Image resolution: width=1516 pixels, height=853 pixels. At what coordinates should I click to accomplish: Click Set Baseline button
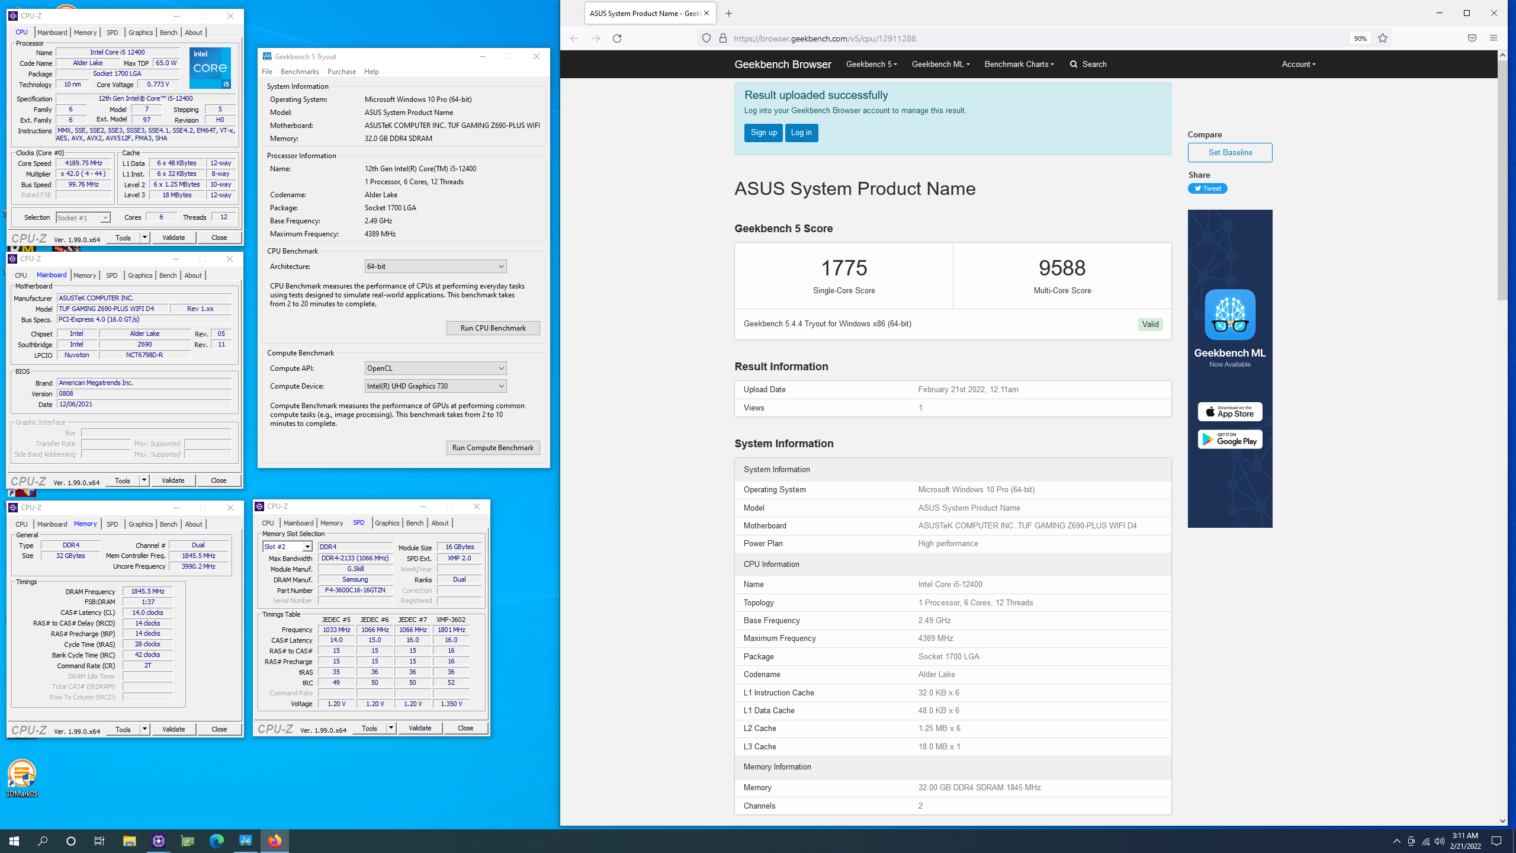tap(1230, 152)
